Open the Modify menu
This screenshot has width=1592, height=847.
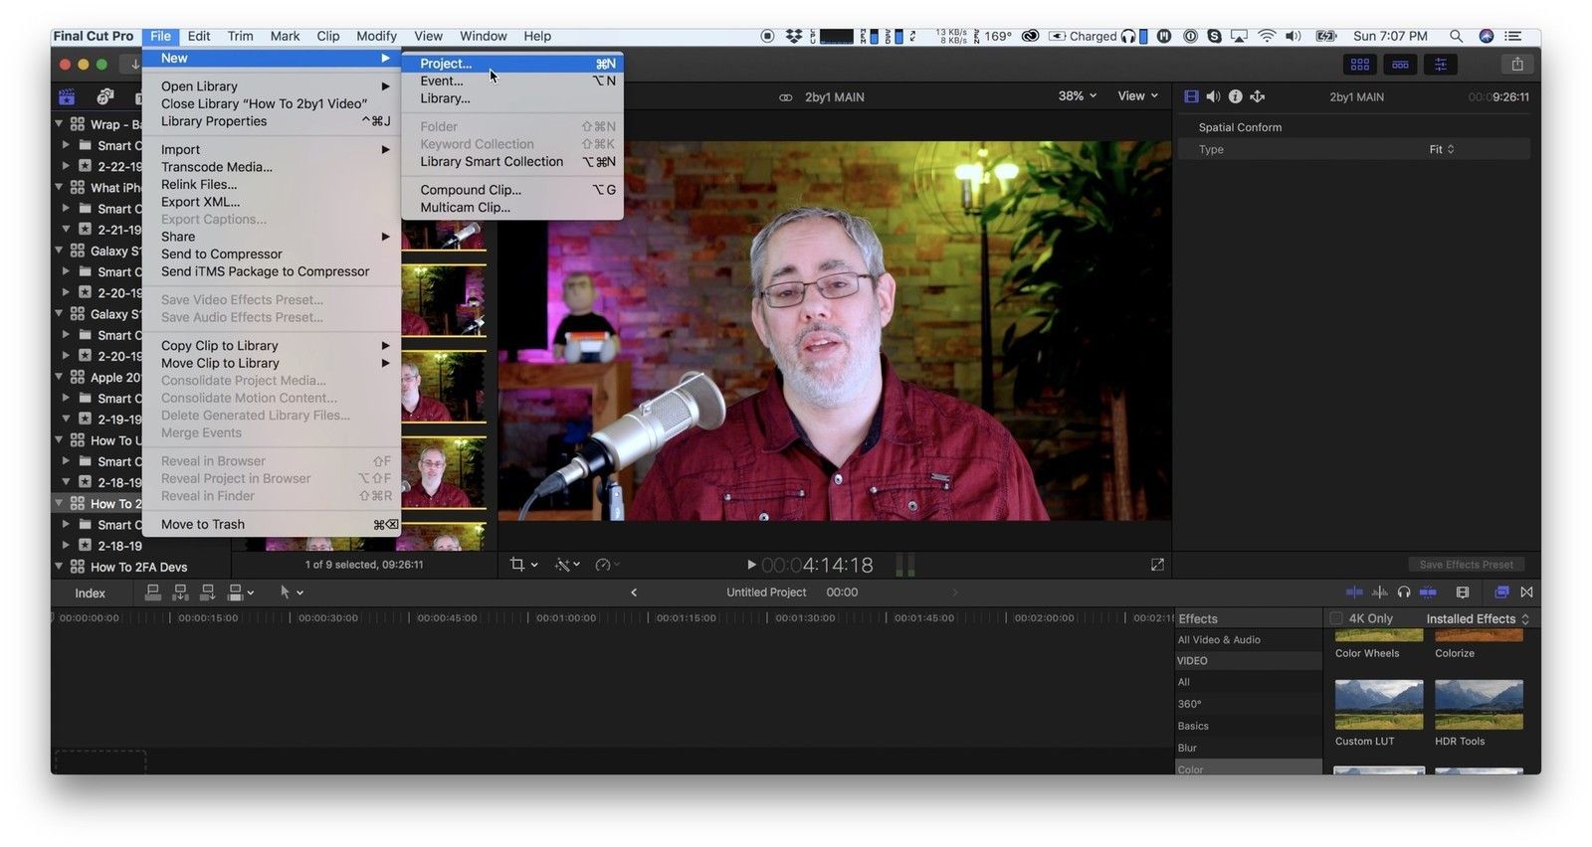point(376,36)
